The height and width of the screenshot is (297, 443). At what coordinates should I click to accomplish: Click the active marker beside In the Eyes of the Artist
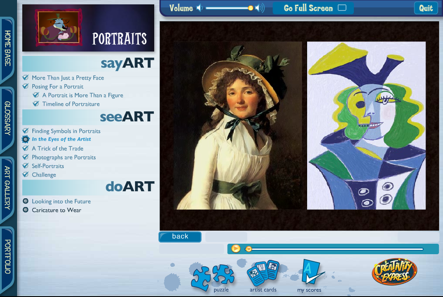pos(25,139)
